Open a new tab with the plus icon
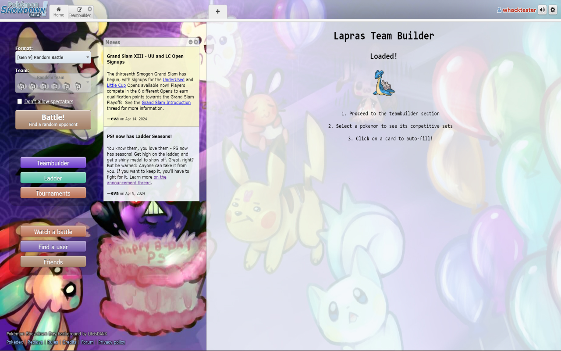The height and width of the screenshot is (351, 561). (x=217, y=12)
